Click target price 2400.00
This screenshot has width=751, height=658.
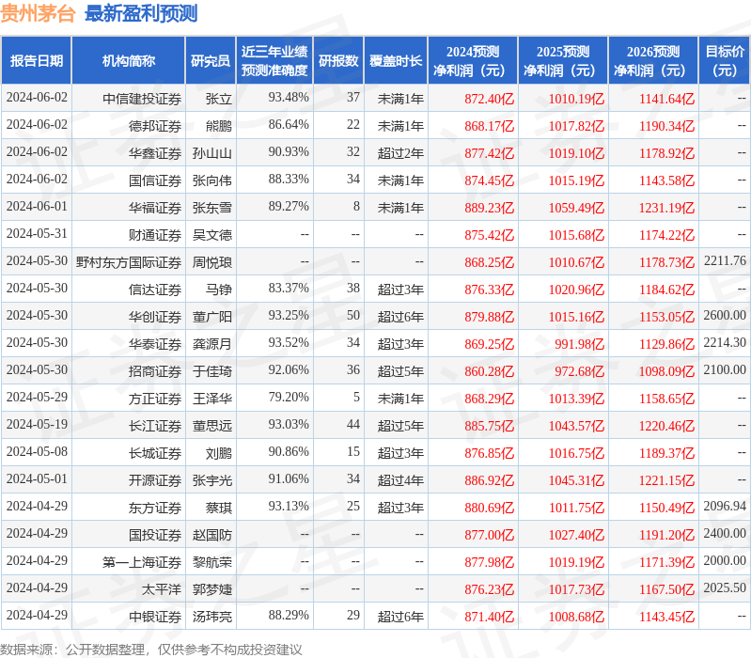coord(725,533)
